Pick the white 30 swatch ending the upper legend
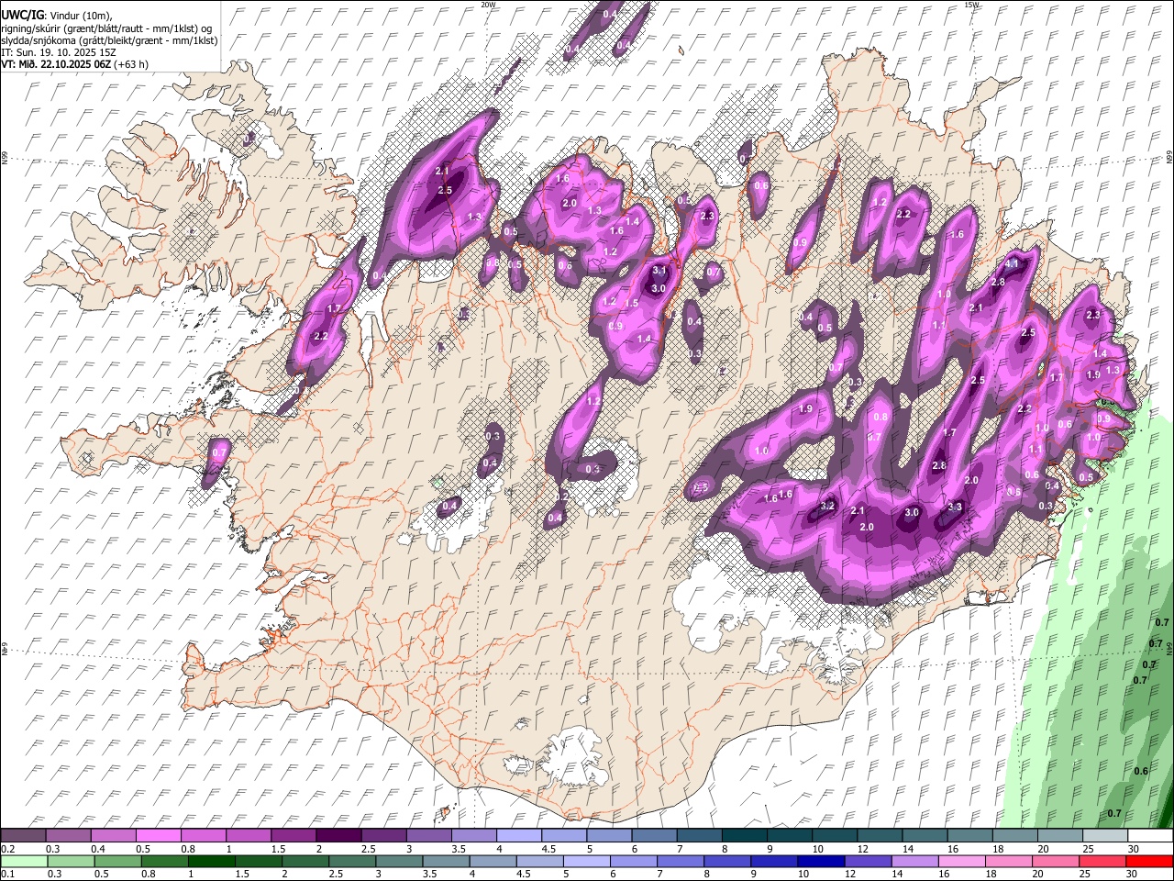This screenshot has height=881, width=1174. click(1149, 836)
